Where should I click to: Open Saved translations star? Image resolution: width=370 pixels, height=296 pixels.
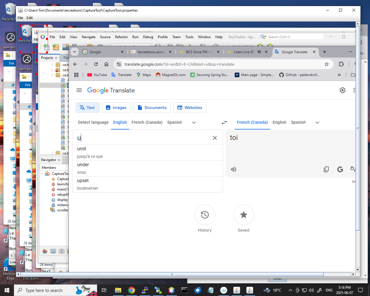[x=244, y=215]
